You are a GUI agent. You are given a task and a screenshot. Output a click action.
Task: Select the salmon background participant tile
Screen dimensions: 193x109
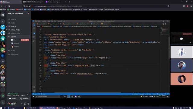[x=182, y=79]
